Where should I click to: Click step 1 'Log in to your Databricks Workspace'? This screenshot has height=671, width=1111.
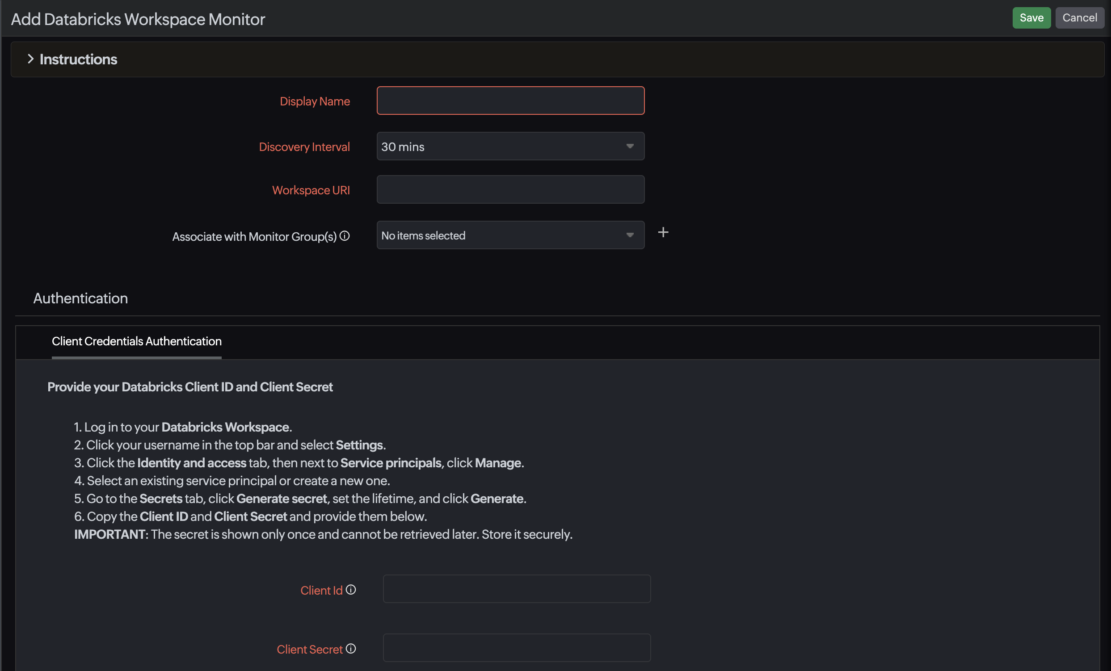click(183, 427)
